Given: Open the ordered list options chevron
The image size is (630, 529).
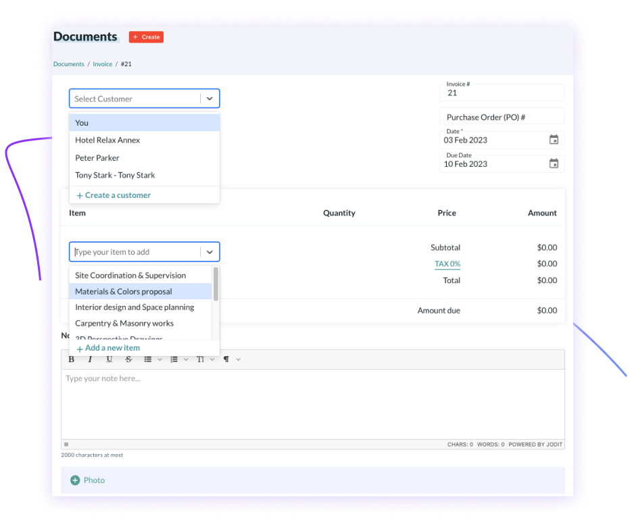Looking at the screenshot, I should pyautogui.click(x=186, y=359).
